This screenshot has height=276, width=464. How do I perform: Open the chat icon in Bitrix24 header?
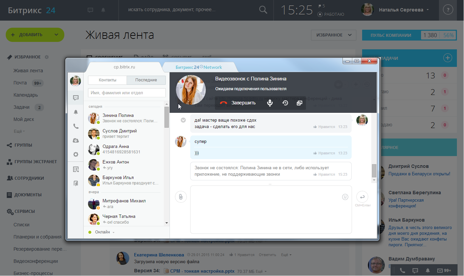point(90,10)
